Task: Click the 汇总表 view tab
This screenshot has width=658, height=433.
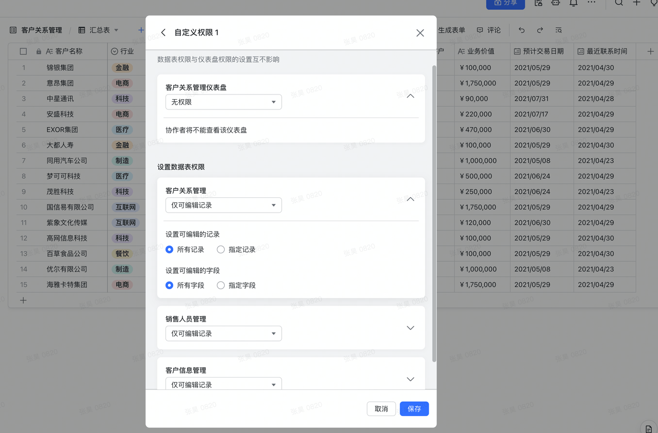Action: (99, 30)
